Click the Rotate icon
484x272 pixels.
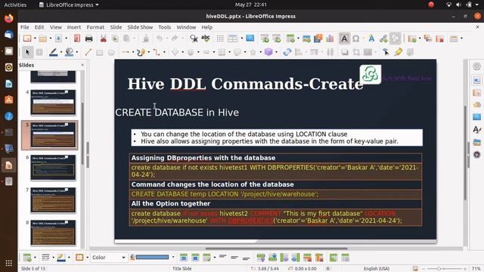[287, 52]
